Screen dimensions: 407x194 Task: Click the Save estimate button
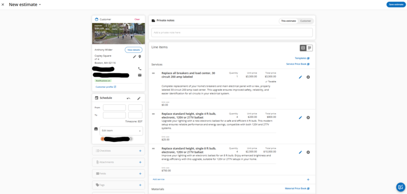point(396,5)
